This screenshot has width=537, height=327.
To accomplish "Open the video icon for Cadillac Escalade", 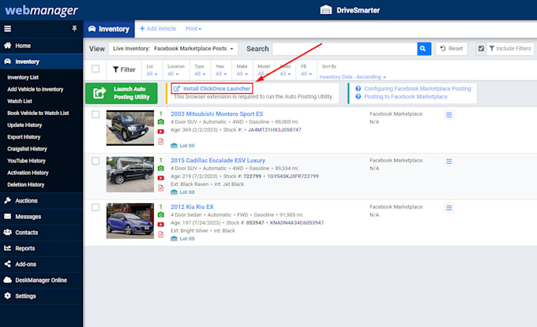I will point(160,178).
